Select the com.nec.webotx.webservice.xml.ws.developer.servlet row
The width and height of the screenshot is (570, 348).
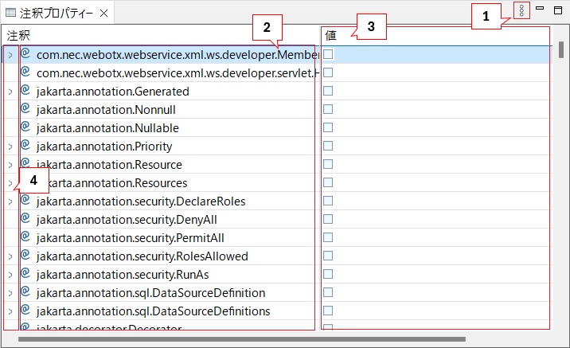[x=175, y=72]
